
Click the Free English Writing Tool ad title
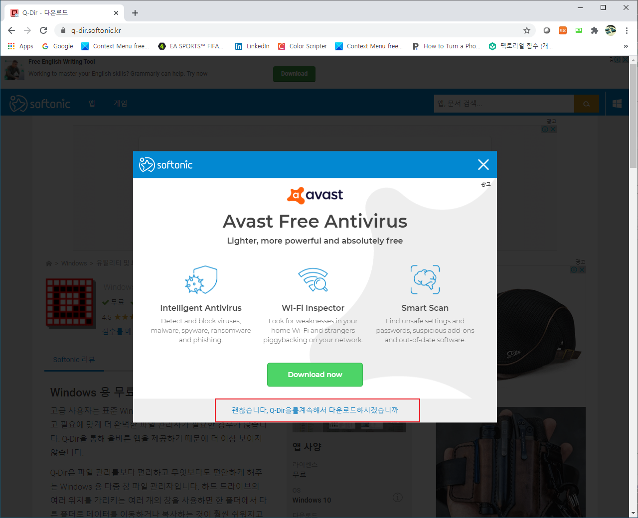pyautogui.click(x=62, y=62)
